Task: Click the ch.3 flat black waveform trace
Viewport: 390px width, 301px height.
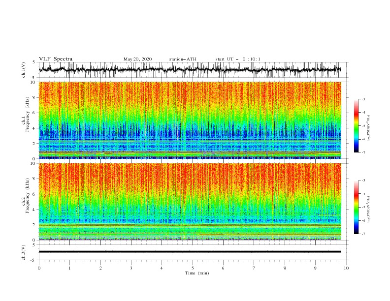Action: point(190,252)
